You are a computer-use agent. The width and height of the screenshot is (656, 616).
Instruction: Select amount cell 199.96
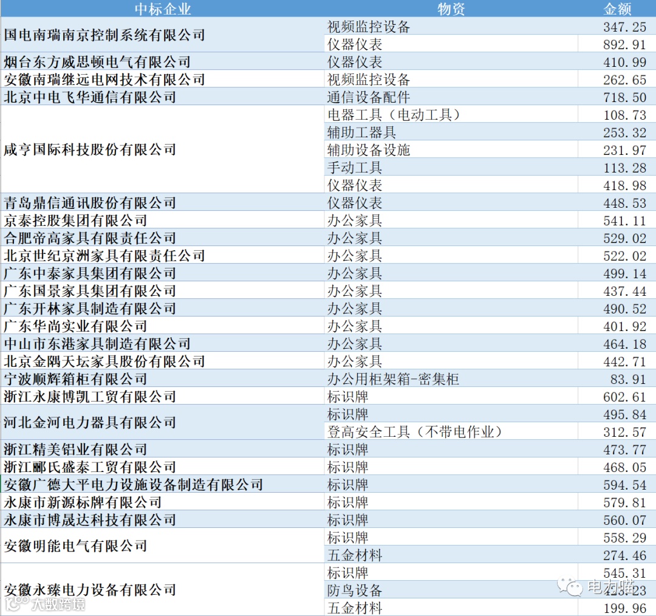click(x=617, y=607)
